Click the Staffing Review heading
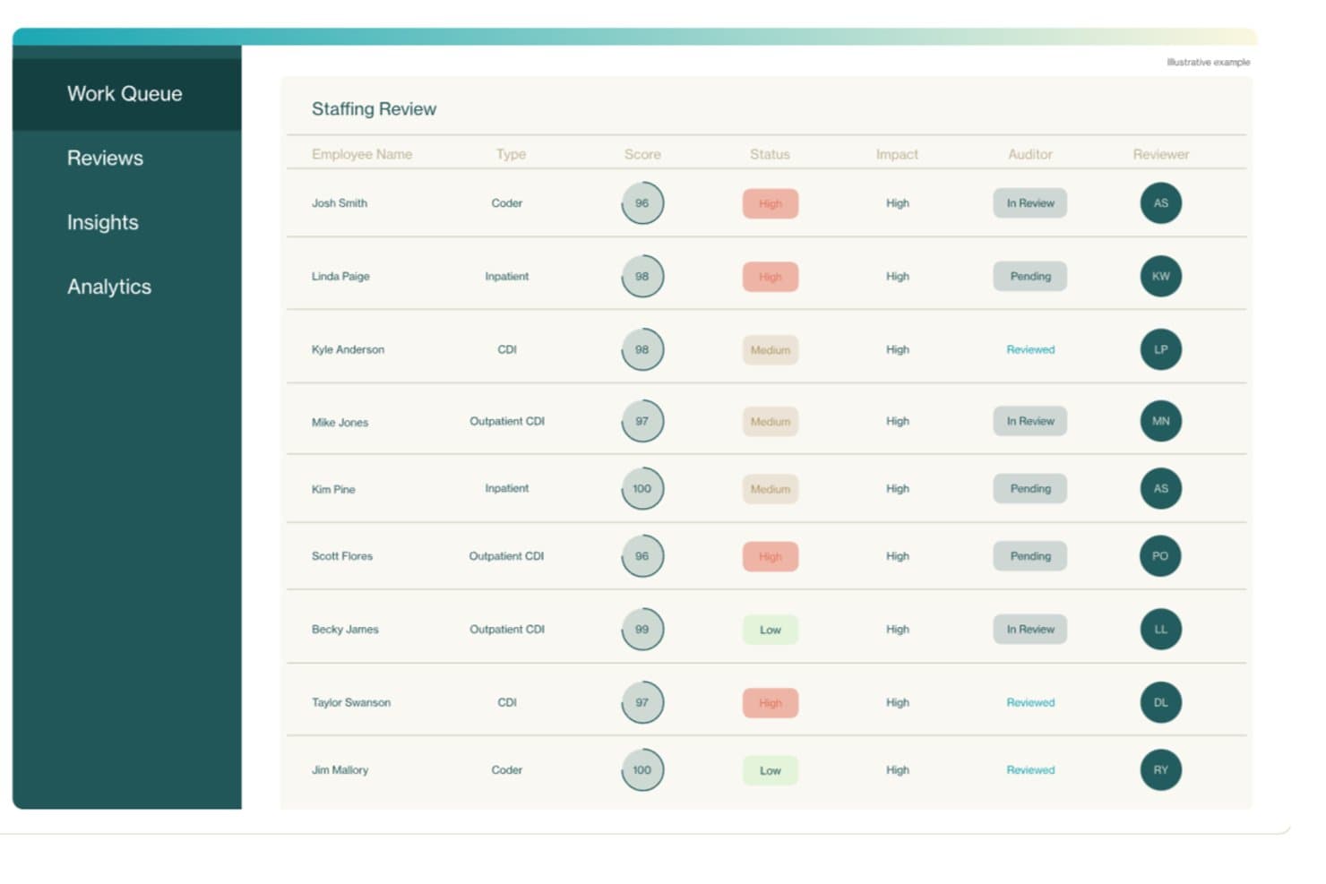This screenshot has width=1326, height=884. point(374,109)
